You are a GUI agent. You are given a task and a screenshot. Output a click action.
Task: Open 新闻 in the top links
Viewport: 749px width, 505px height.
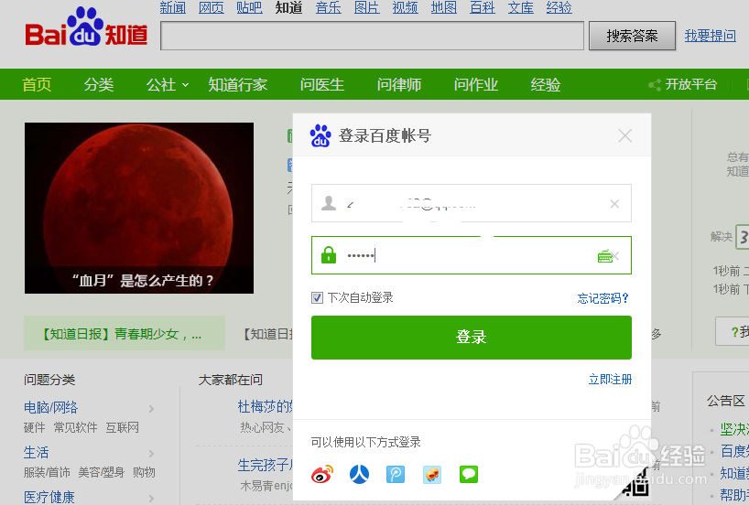coord(173,7)
